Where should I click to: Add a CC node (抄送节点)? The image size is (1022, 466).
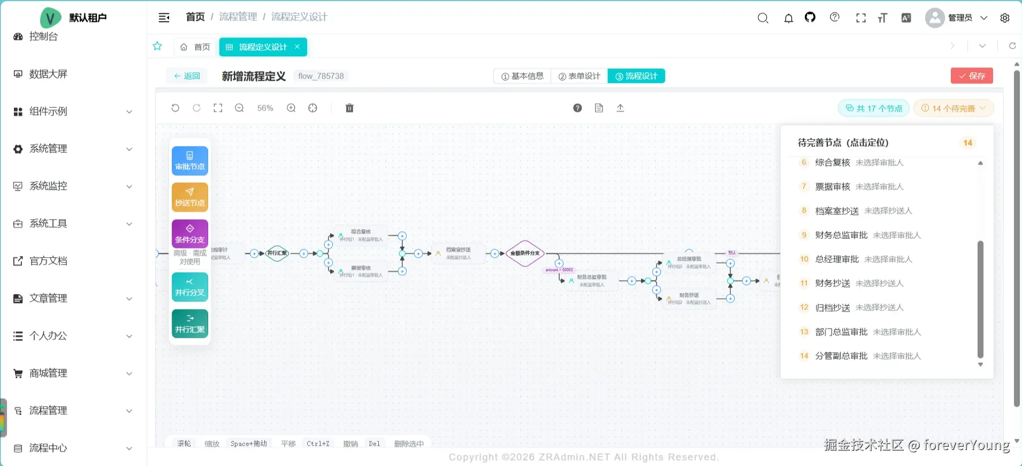click(x=190, y=197)
